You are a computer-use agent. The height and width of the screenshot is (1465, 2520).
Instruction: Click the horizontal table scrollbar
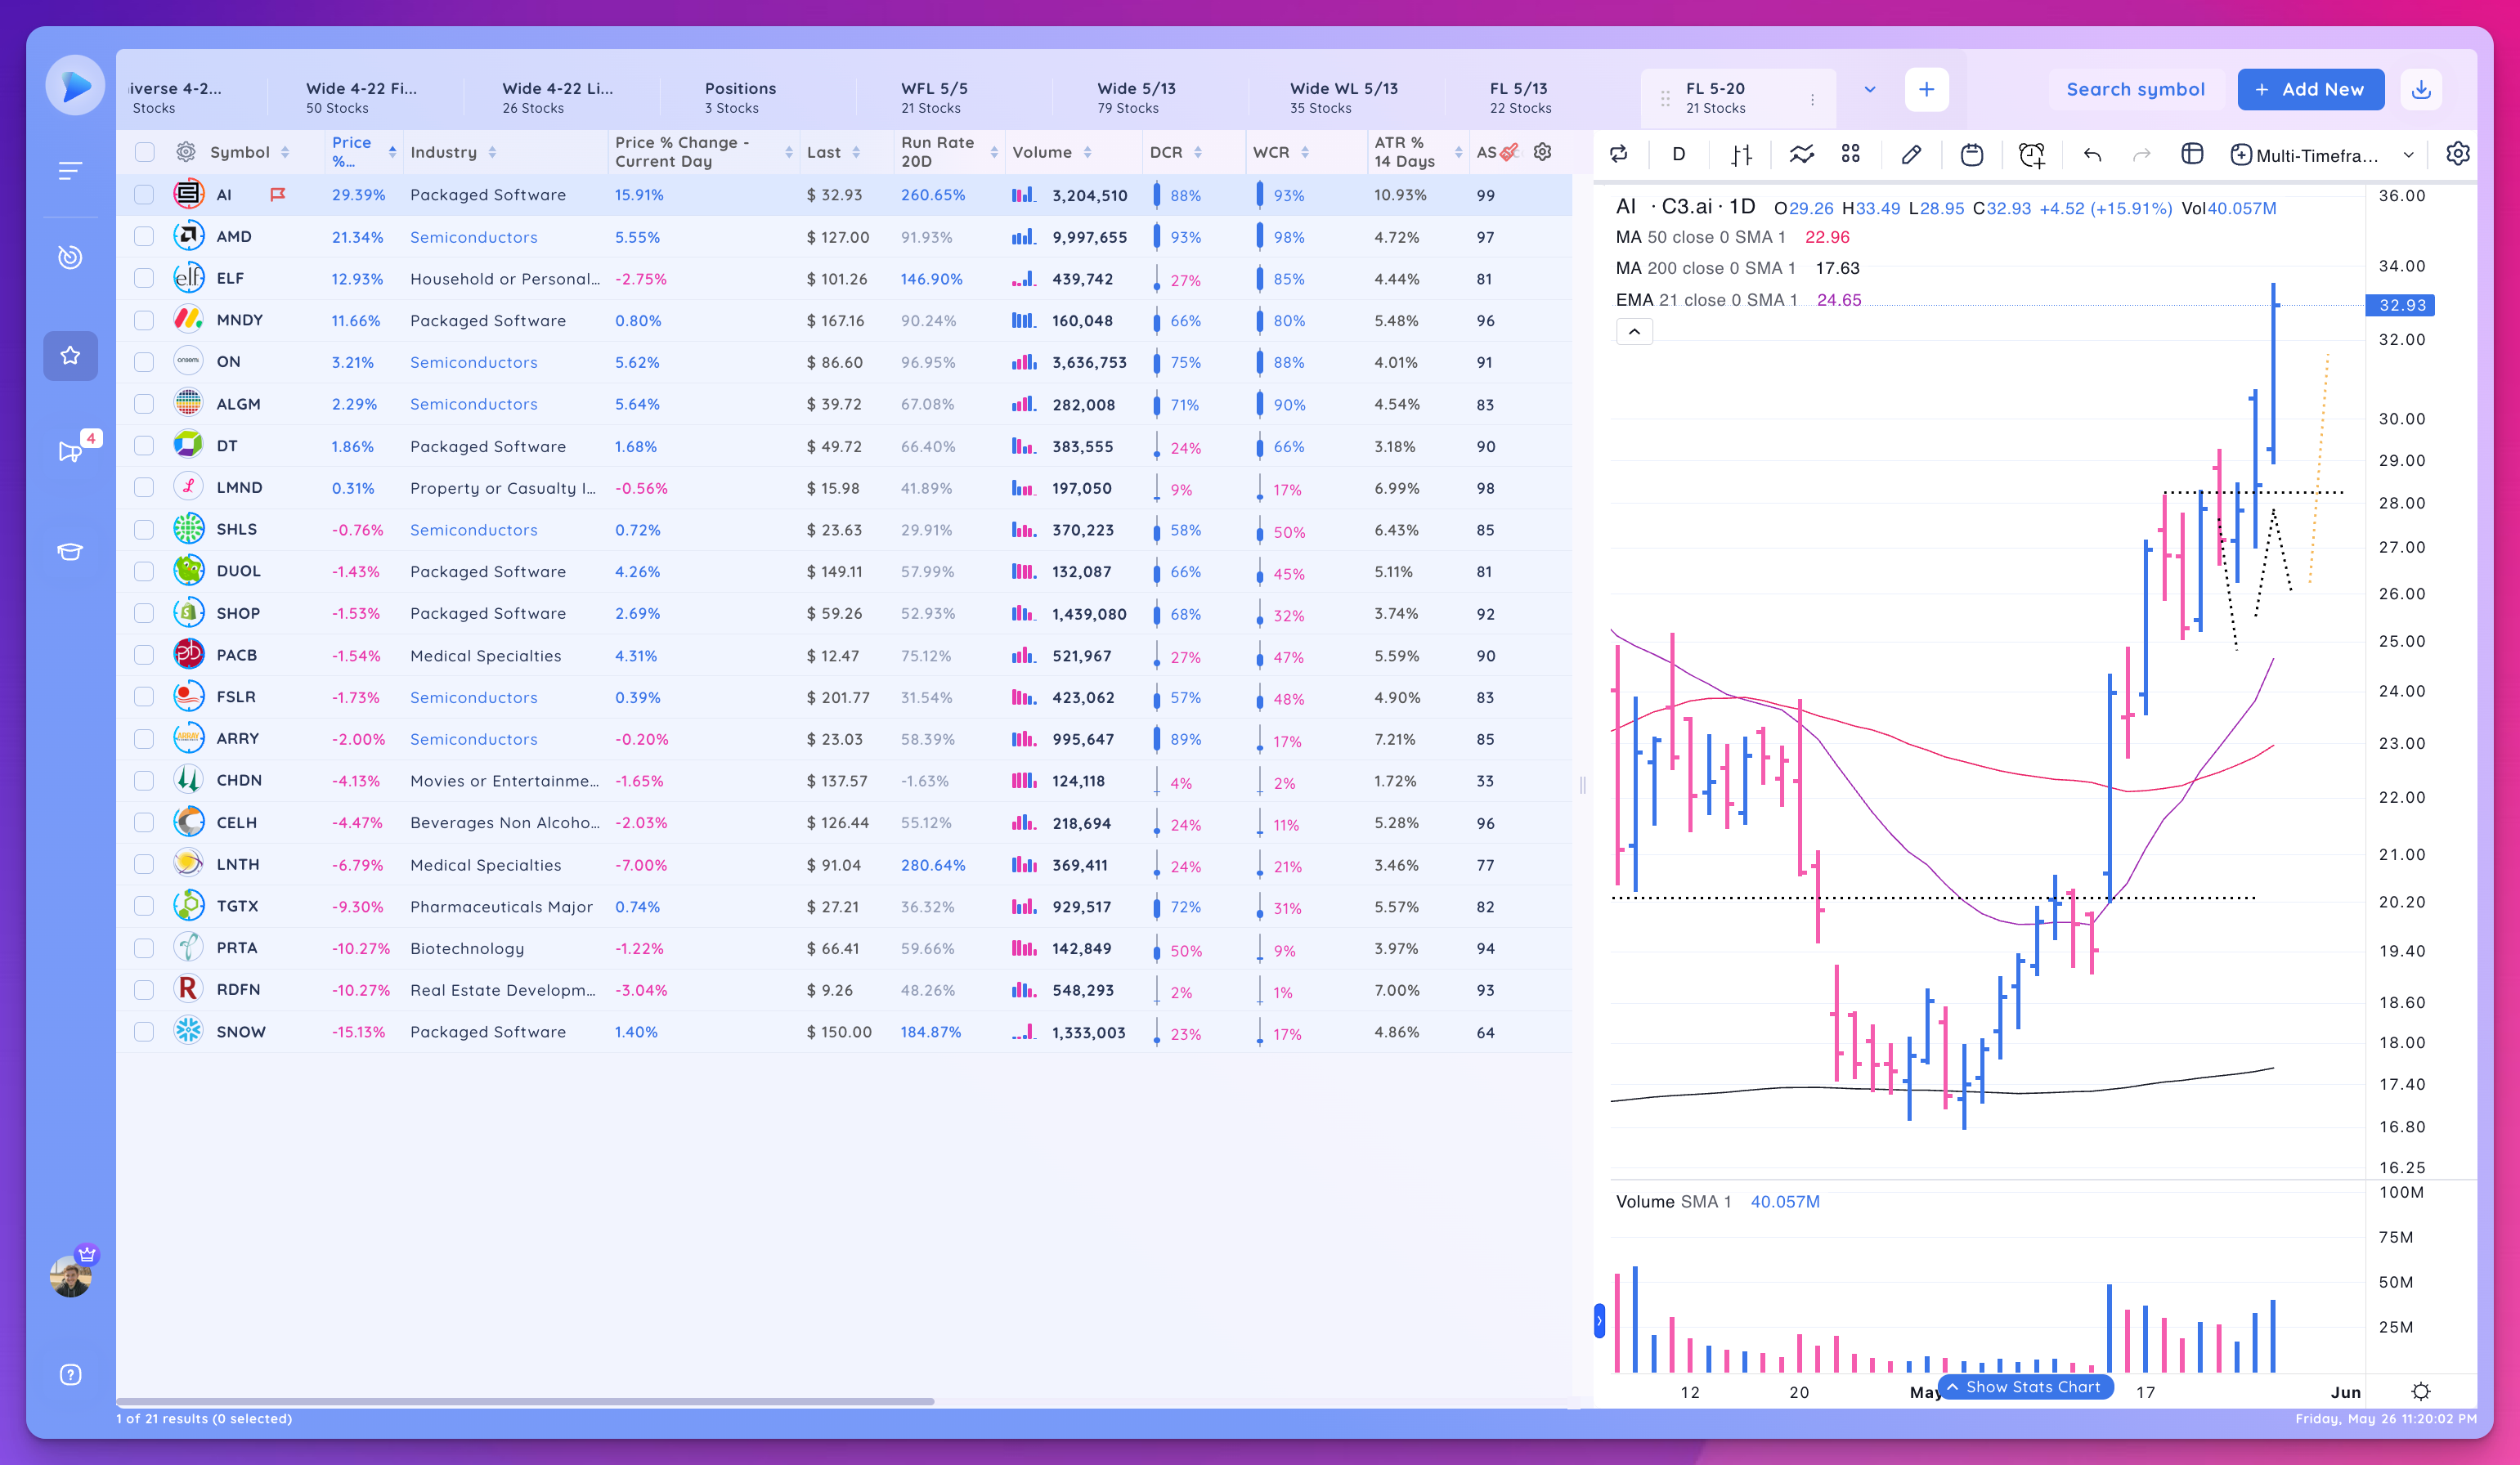pyautogui.click(x=525, y=1401)
